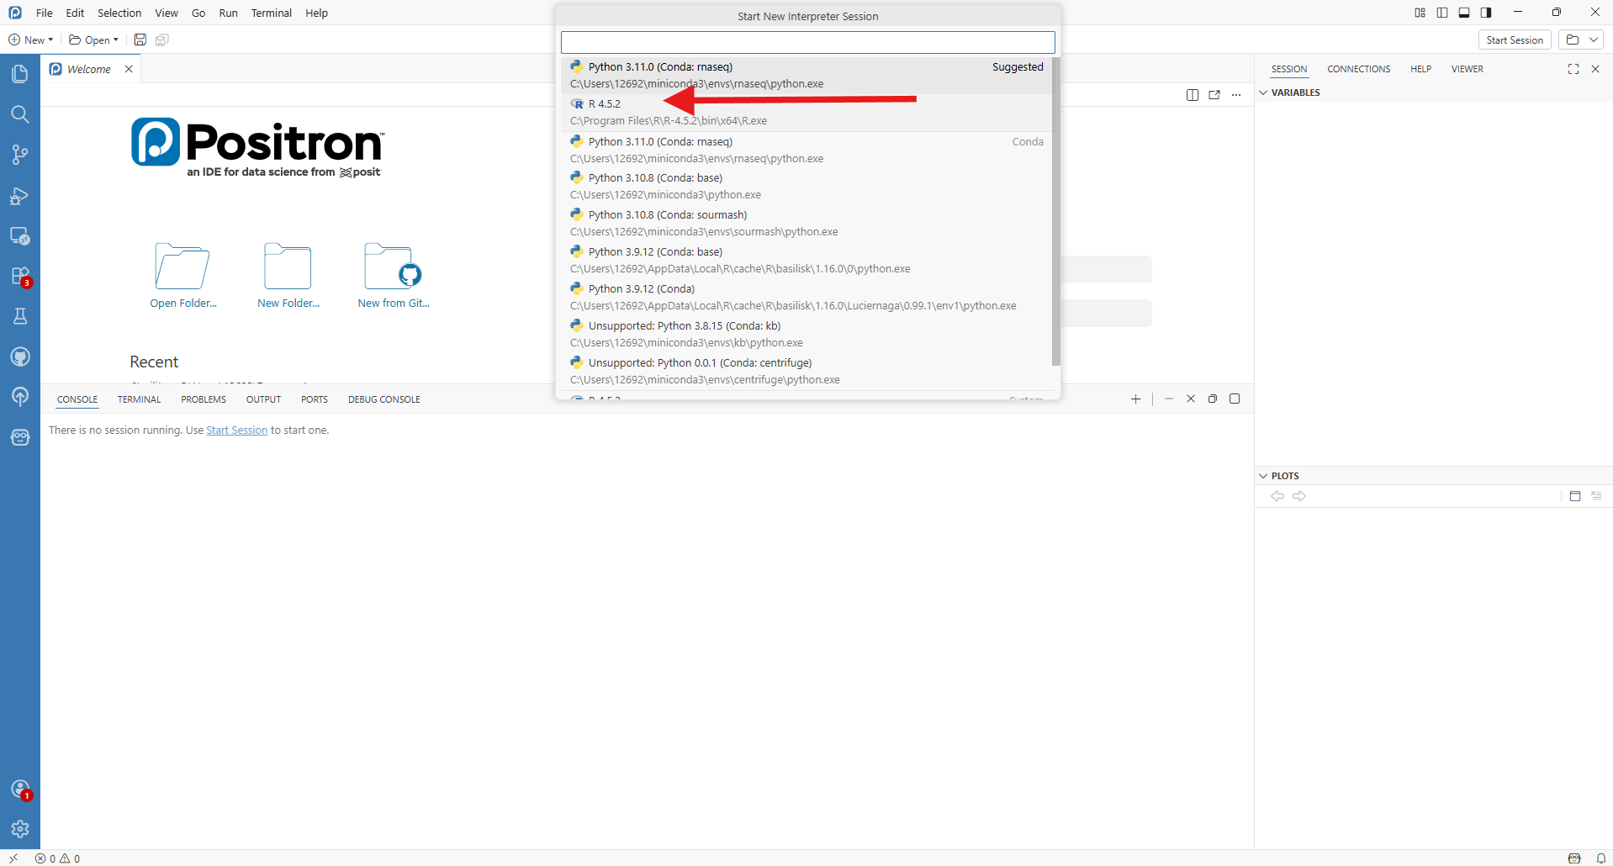
Task: Open the Explorer view in sidebar
Action: 20,74
